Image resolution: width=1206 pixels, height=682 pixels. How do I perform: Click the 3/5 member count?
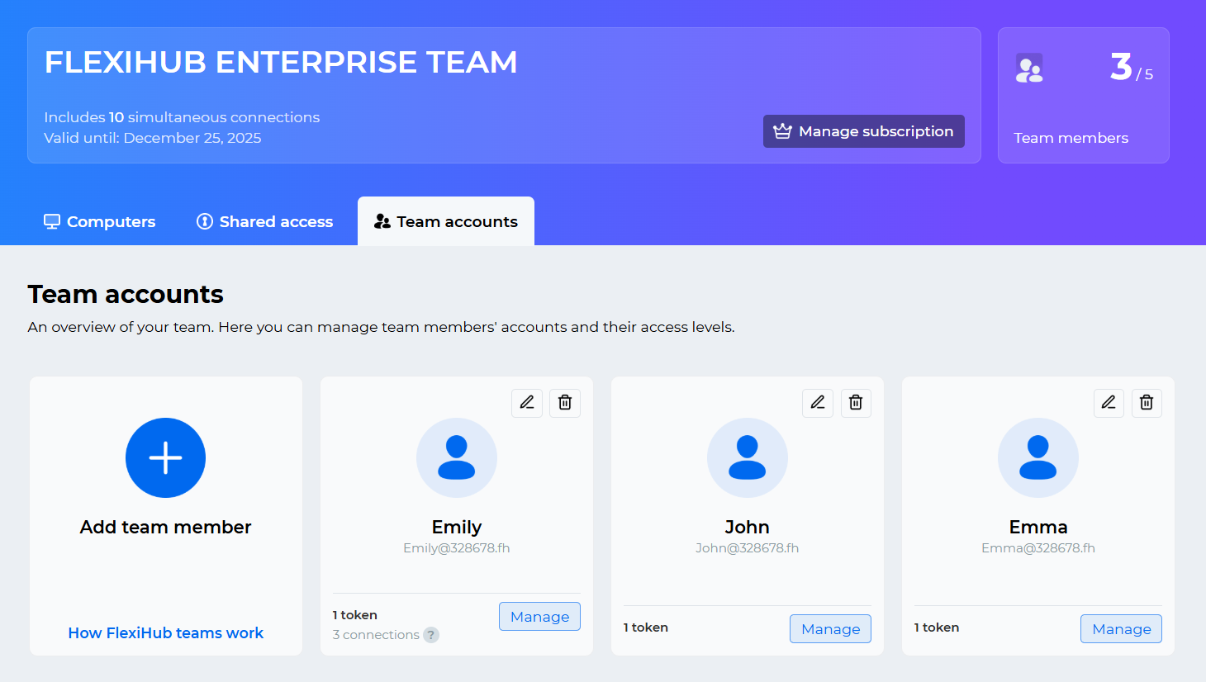point(1132,68)
